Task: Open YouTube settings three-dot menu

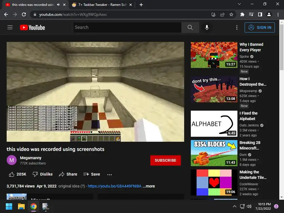Action: tap(237, 27)
